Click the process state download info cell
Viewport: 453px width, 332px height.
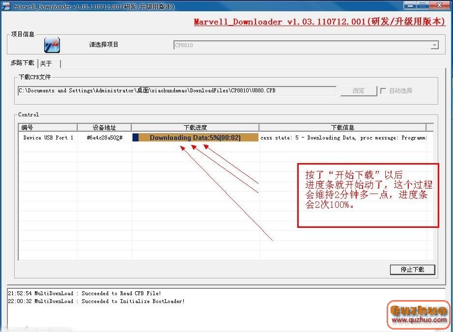click(x=344, y=138)
